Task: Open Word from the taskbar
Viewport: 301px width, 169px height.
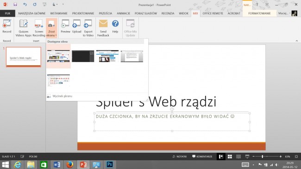Action: pos(57,165)
